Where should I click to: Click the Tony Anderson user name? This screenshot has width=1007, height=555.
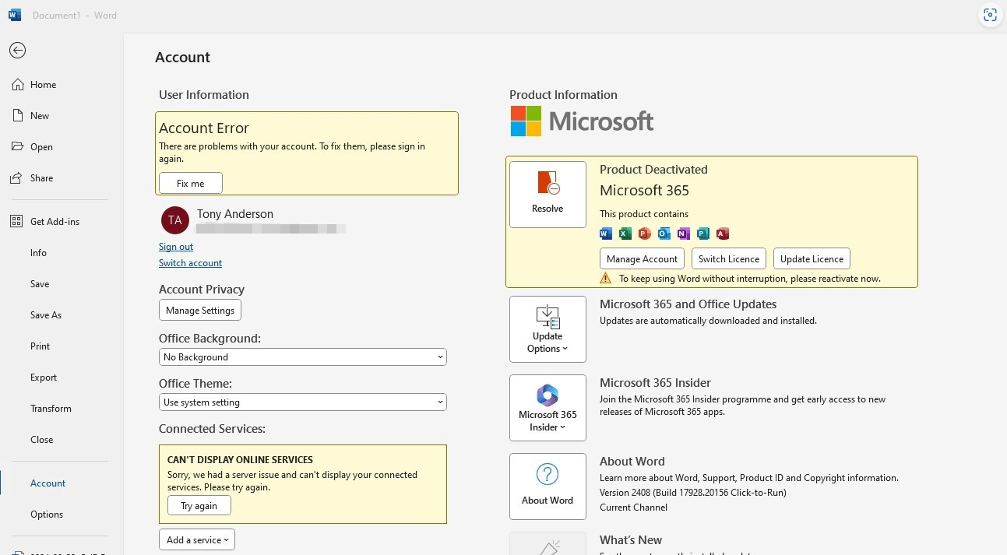[x=235, y=214]
